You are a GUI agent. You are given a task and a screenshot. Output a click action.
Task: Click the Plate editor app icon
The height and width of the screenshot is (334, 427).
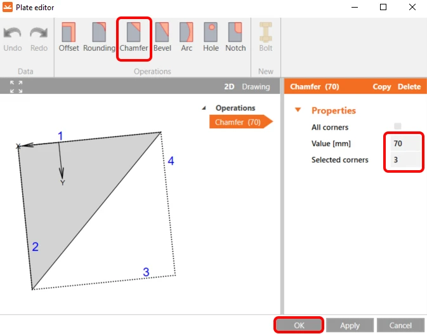tap(8, 7)
